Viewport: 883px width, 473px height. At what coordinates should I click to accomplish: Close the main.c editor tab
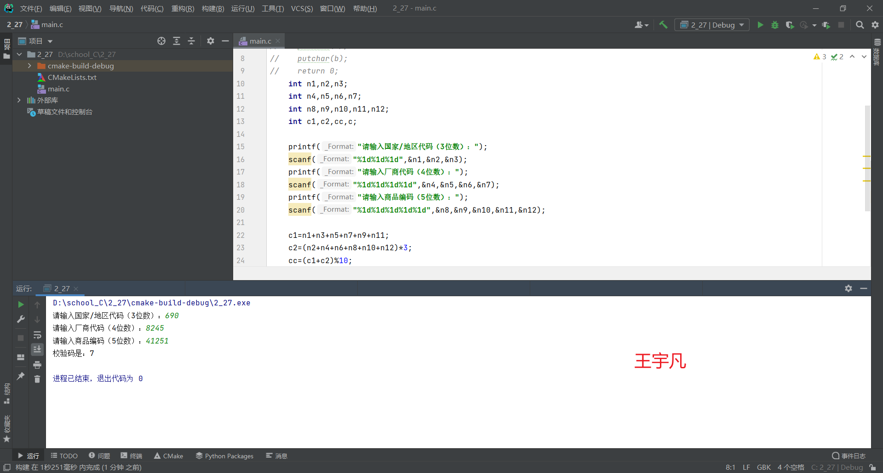278,41
